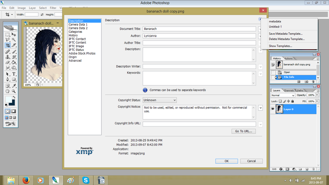
Task: Open Description Writer recent values arrow
Action: pyautogui.click(x=260, y=67)
